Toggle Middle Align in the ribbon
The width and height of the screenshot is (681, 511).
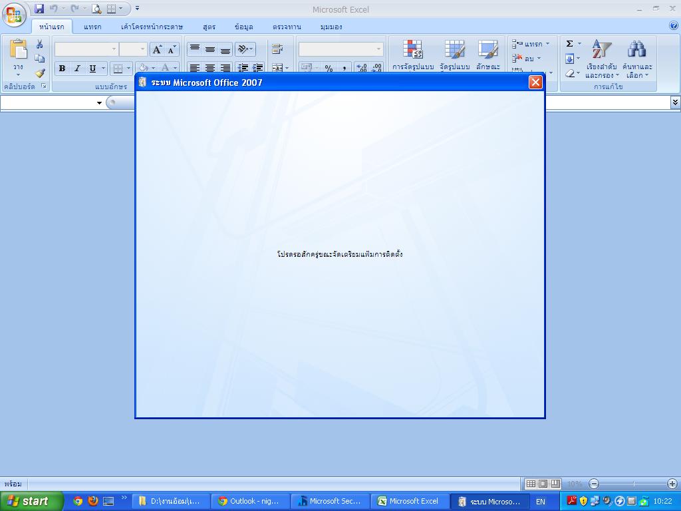[209, 49]
